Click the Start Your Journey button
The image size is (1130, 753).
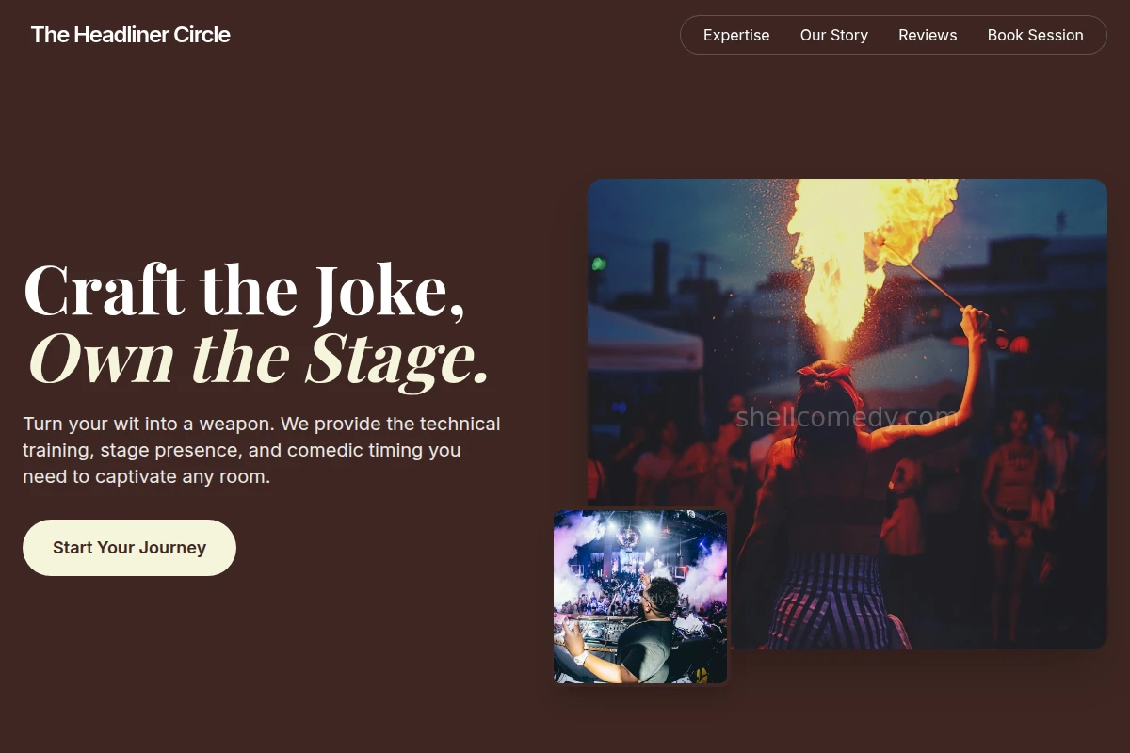click(x=129, y=548)
